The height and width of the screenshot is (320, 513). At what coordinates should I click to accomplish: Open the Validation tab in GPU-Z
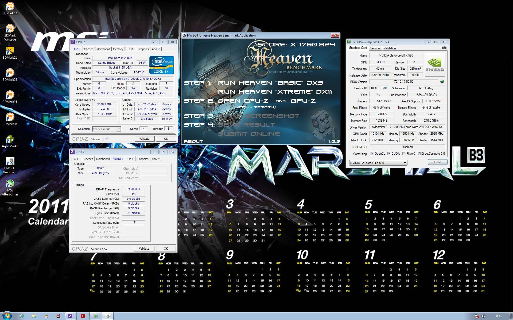pos(390,48)
